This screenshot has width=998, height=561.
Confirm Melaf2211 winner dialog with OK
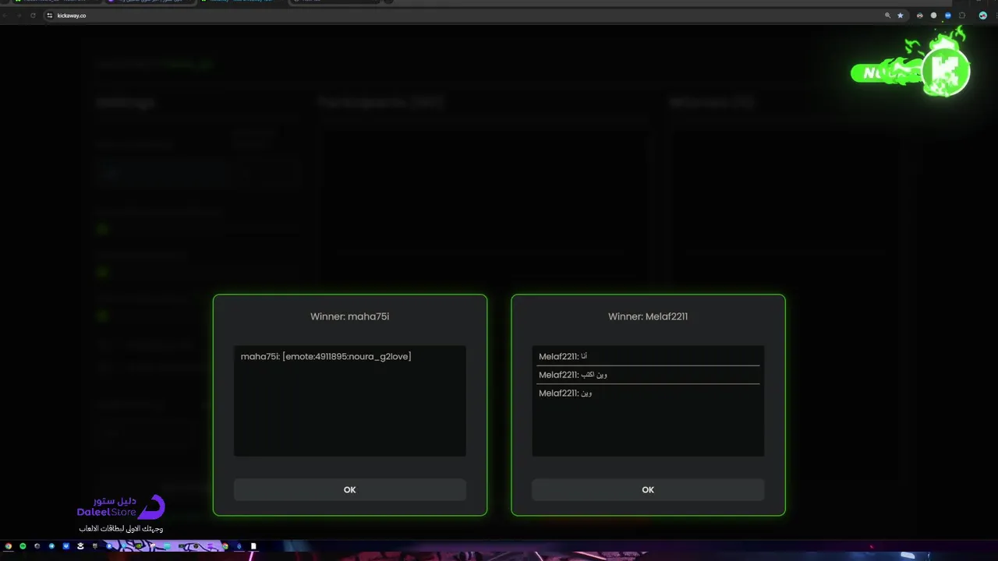click(x=648, y=489)
